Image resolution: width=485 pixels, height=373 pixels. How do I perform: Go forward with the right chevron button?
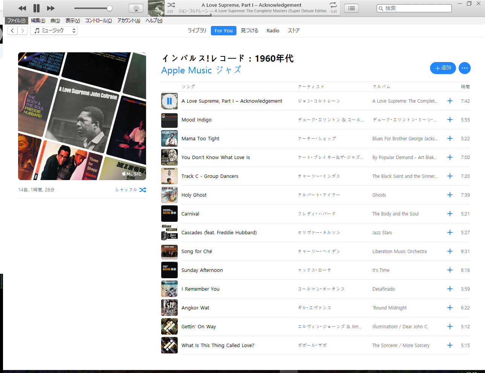[23, 30]
